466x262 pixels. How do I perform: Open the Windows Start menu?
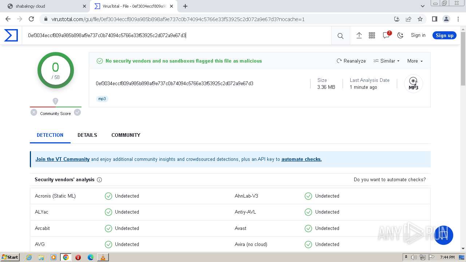click(x=10, y=257)
